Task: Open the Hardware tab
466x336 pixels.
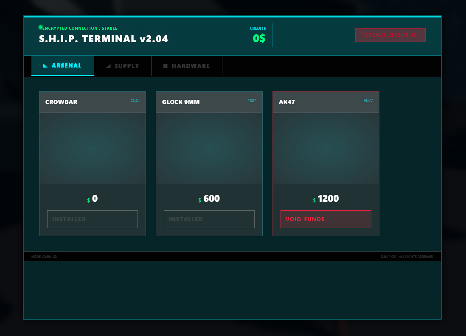Action: pyautogui.click(x=187, y=66)
